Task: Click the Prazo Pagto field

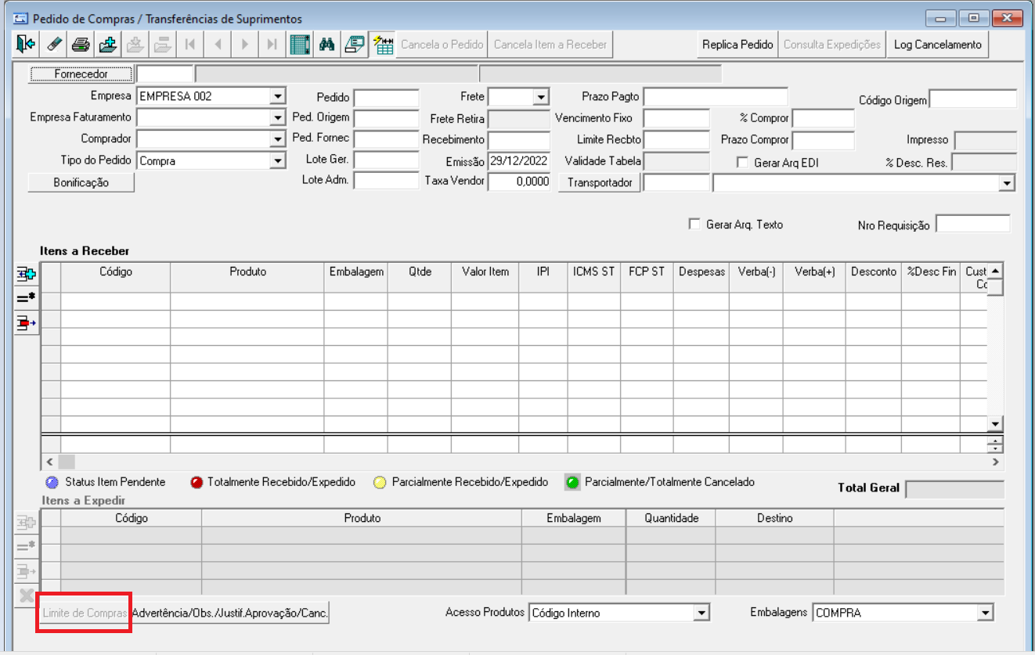Action: 716,97
